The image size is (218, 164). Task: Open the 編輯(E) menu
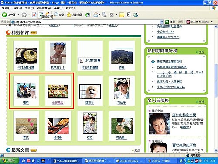pyautogui.click(x=17, y=8)
